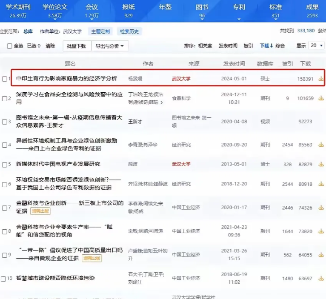Download the 环境权益交易市场 paper
326x299 pixels.
321,184
